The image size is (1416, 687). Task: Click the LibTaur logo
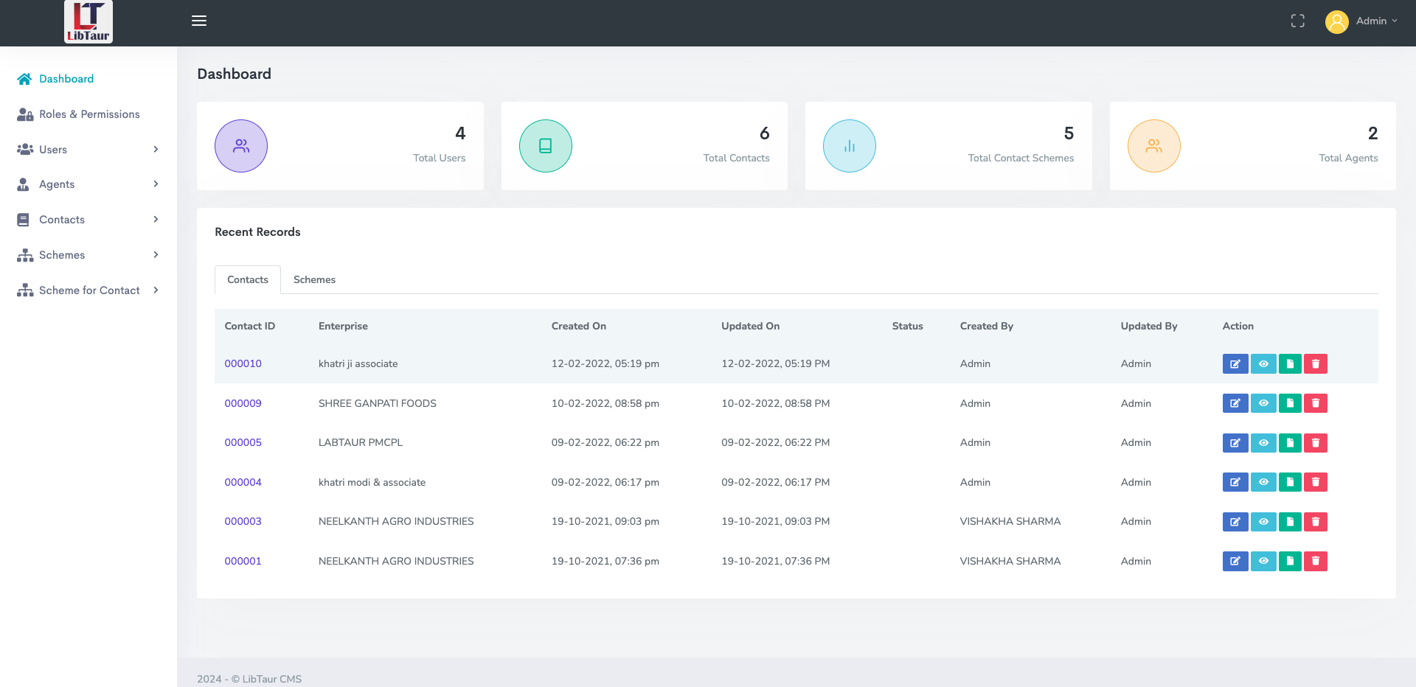tap(88, 22)
